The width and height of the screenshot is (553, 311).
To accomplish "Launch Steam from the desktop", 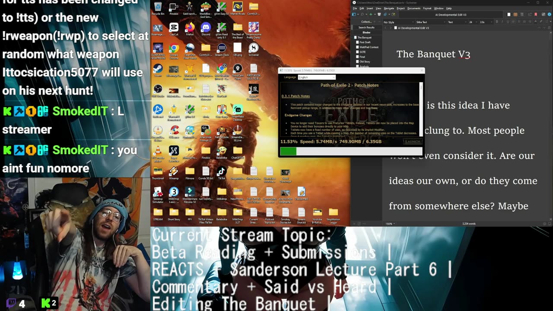I will pyautogui.click(x=158, y=71).
